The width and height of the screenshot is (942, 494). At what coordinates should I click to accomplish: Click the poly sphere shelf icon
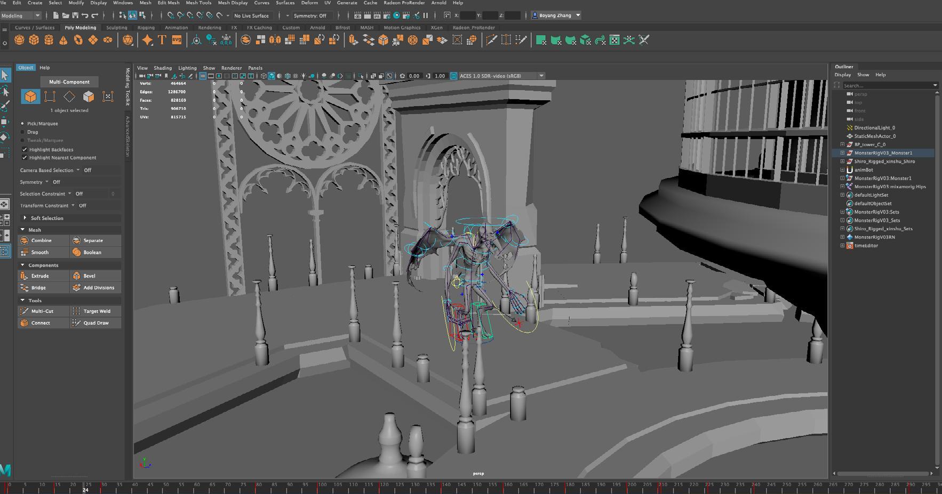tap(19, 40)
